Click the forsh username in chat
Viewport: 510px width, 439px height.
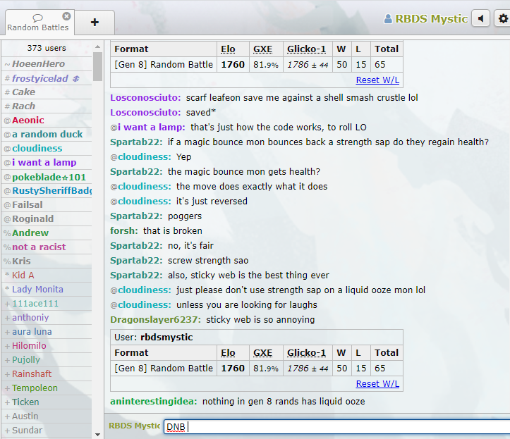(124, 230)
